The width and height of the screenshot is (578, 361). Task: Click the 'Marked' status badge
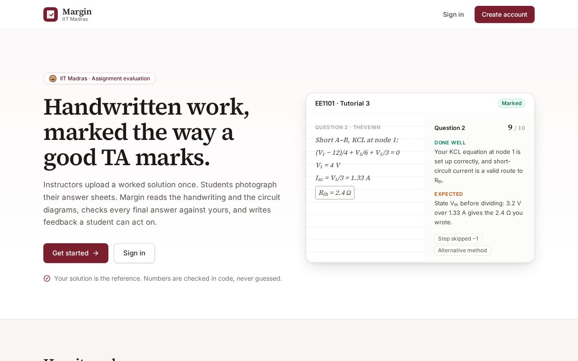click(x=512, y=103)
